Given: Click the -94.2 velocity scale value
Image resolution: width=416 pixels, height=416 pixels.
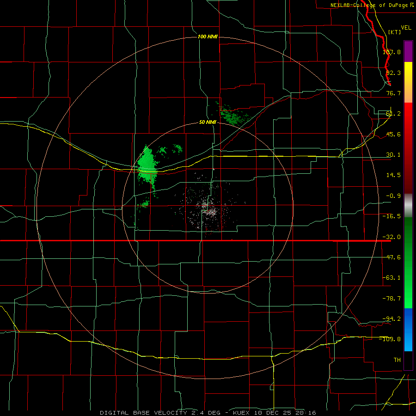Looking at the screenshot, I should click(x=392, y=319).
